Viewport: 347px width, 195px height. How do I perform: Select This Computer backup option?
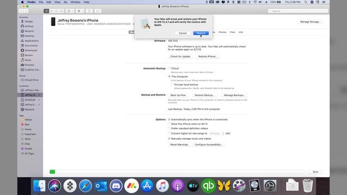tap(169, 76)
